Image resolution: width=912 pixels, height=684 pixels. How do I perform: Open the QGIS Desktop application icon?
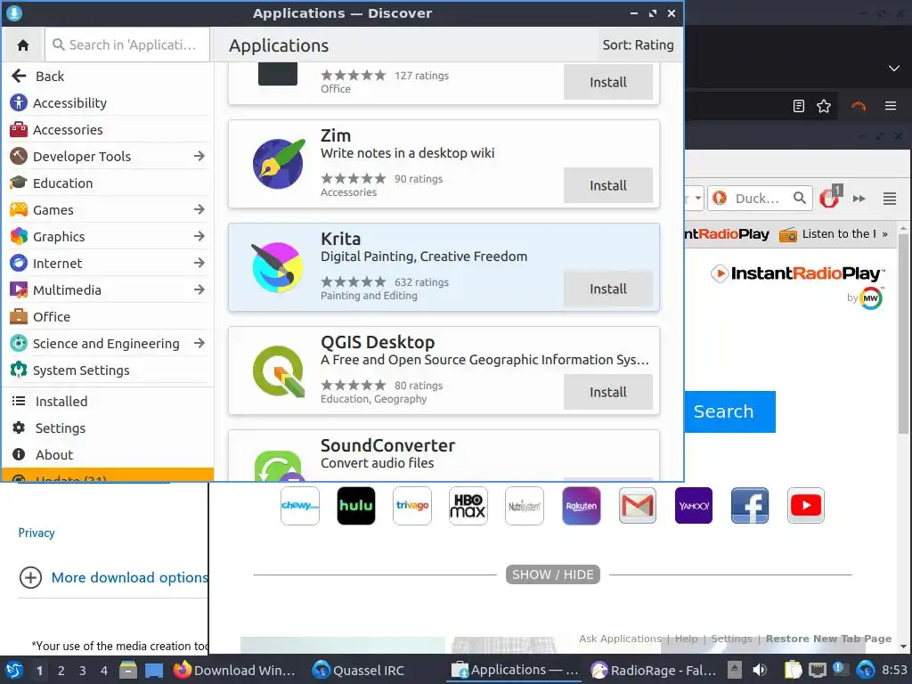(279, 371)
